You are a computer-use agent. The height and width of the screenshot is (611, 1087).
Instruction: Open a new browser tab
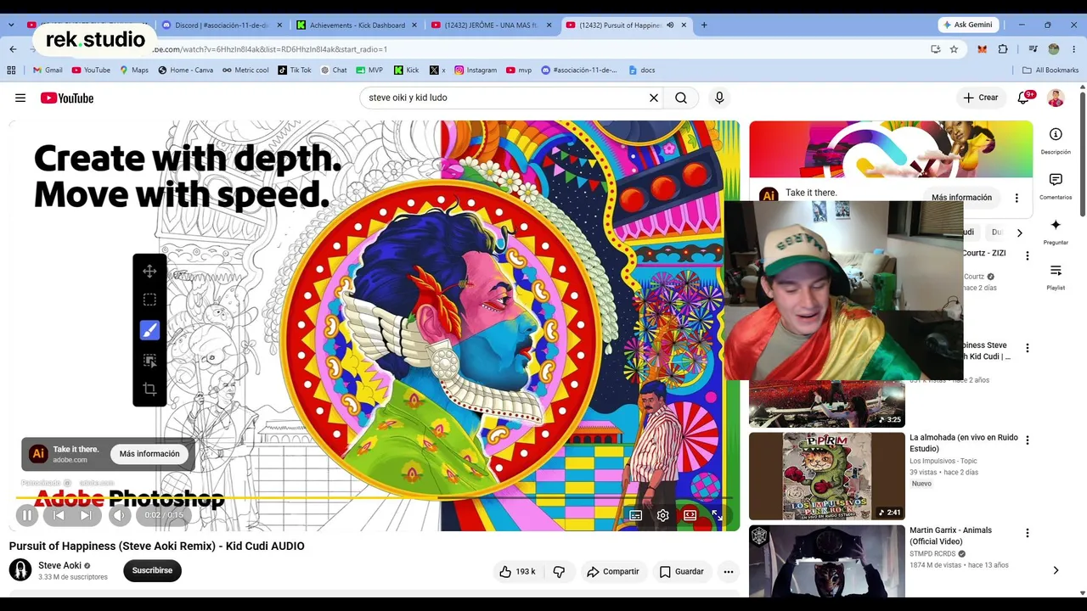(704, 25)
